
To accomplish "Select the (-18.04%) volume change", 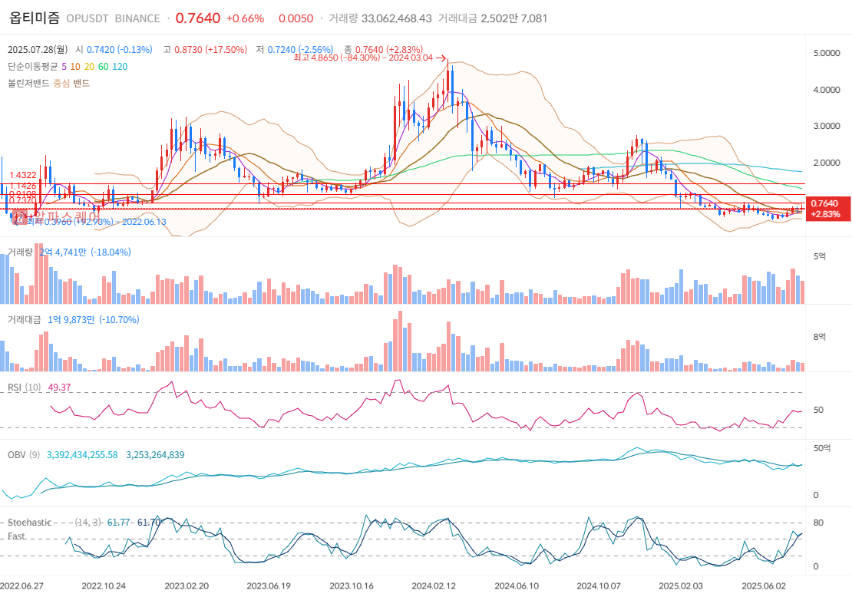I will coord(111,252).
